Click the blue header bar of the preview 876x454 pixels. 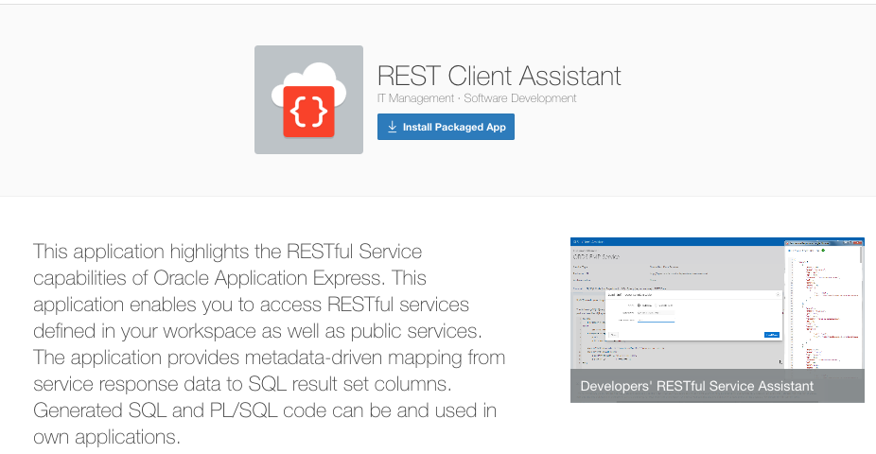coord(672,241)
